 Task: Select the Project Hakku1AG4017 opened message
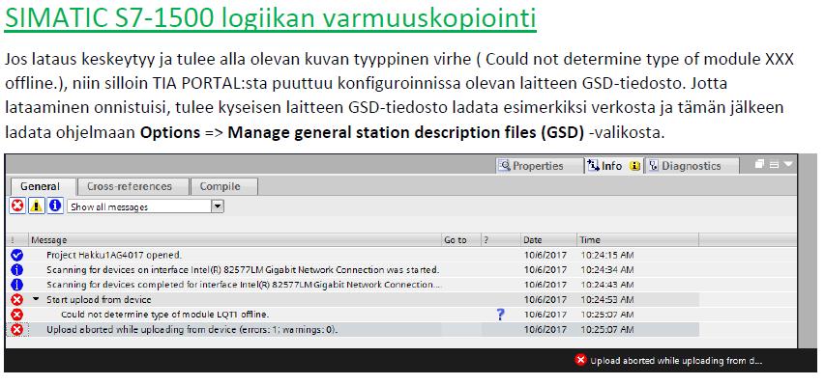point(114,256)
